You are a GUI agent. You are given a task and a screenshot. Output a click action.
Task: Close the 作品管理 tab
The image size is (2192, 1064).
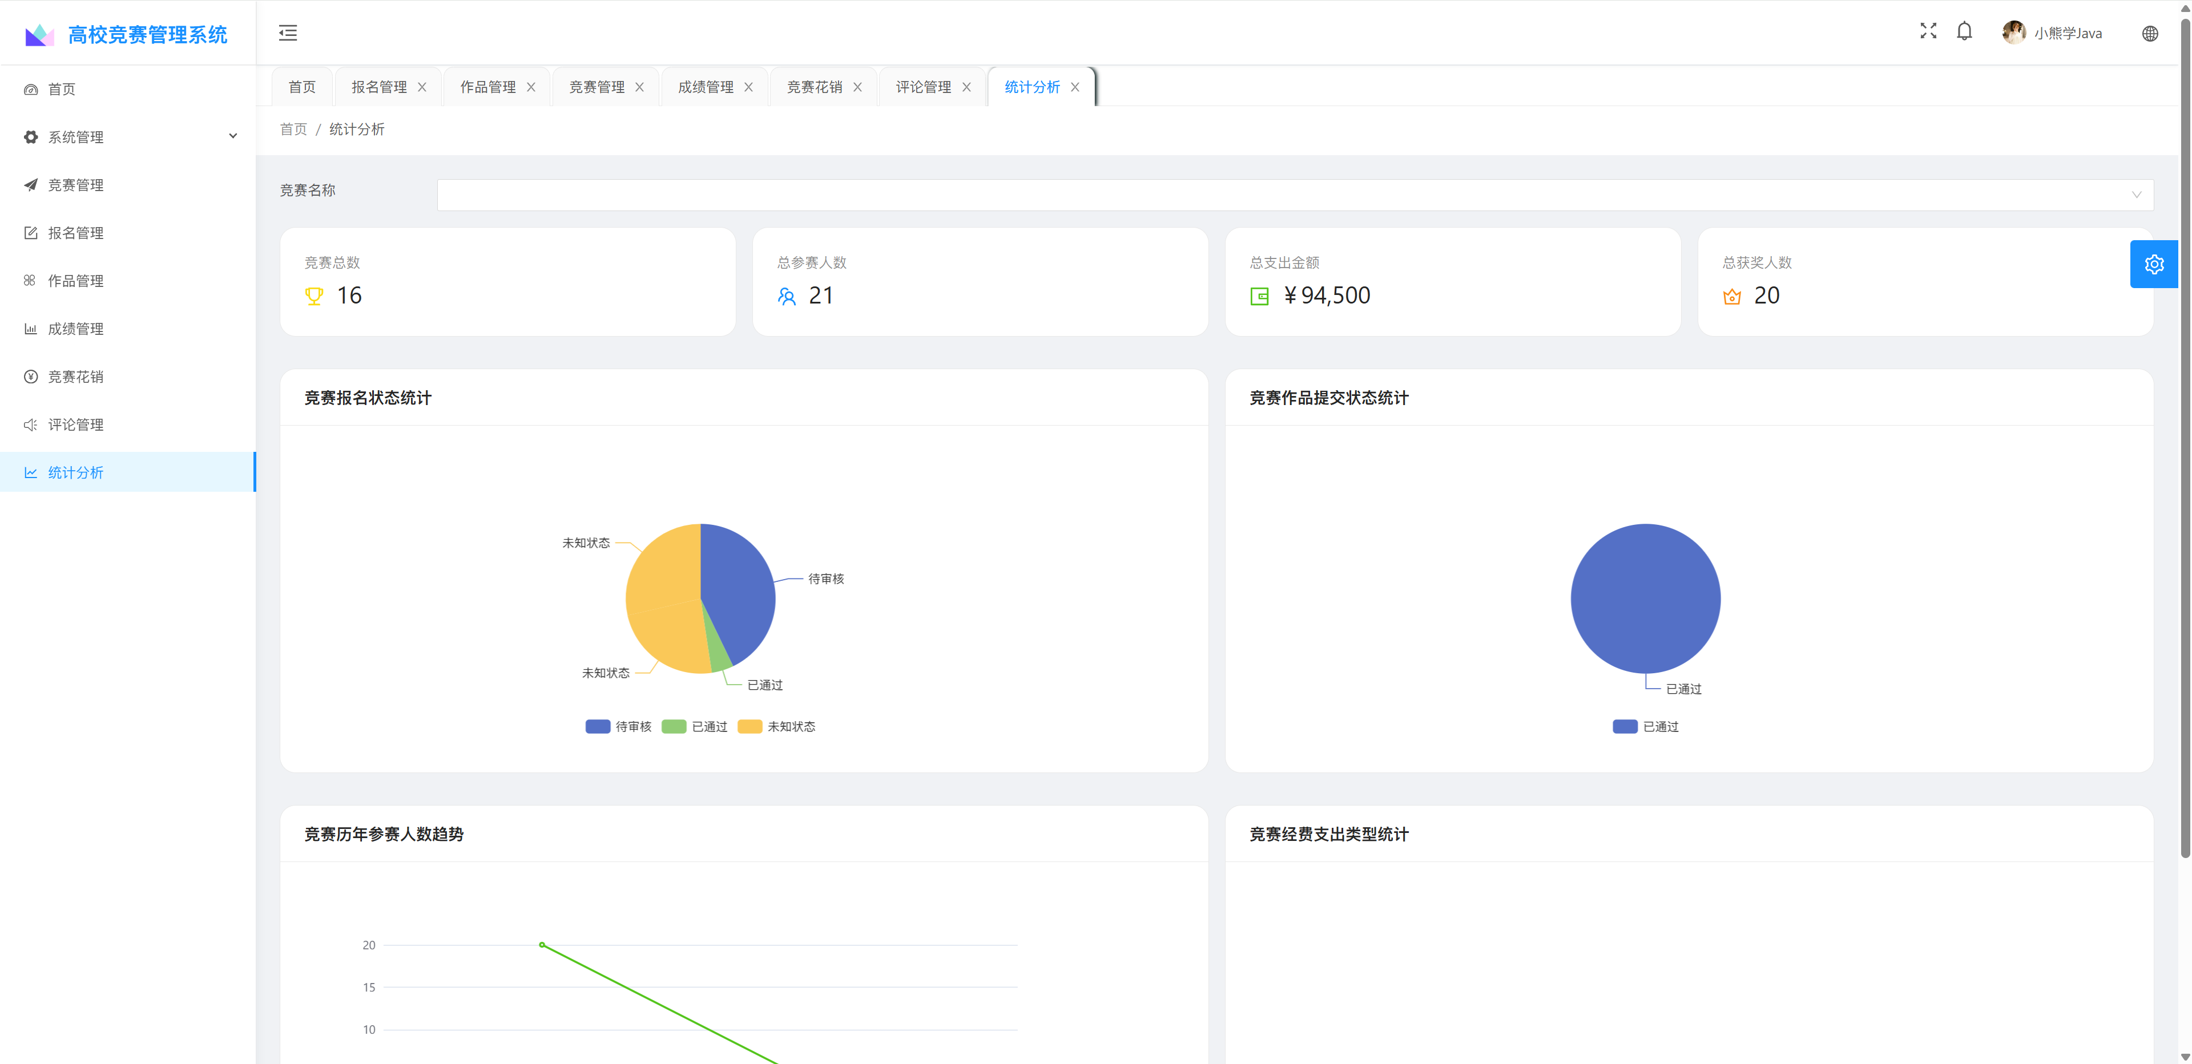(x=531, y=87)
